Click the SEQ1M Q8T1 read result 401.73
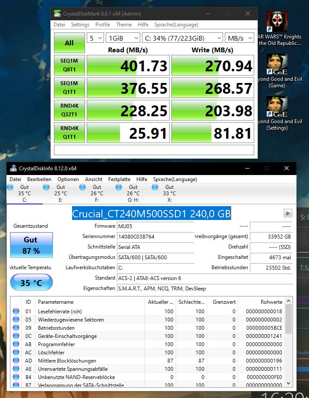Image resolution: width=309 pixels, height=398 pixels. coord(128,66)
